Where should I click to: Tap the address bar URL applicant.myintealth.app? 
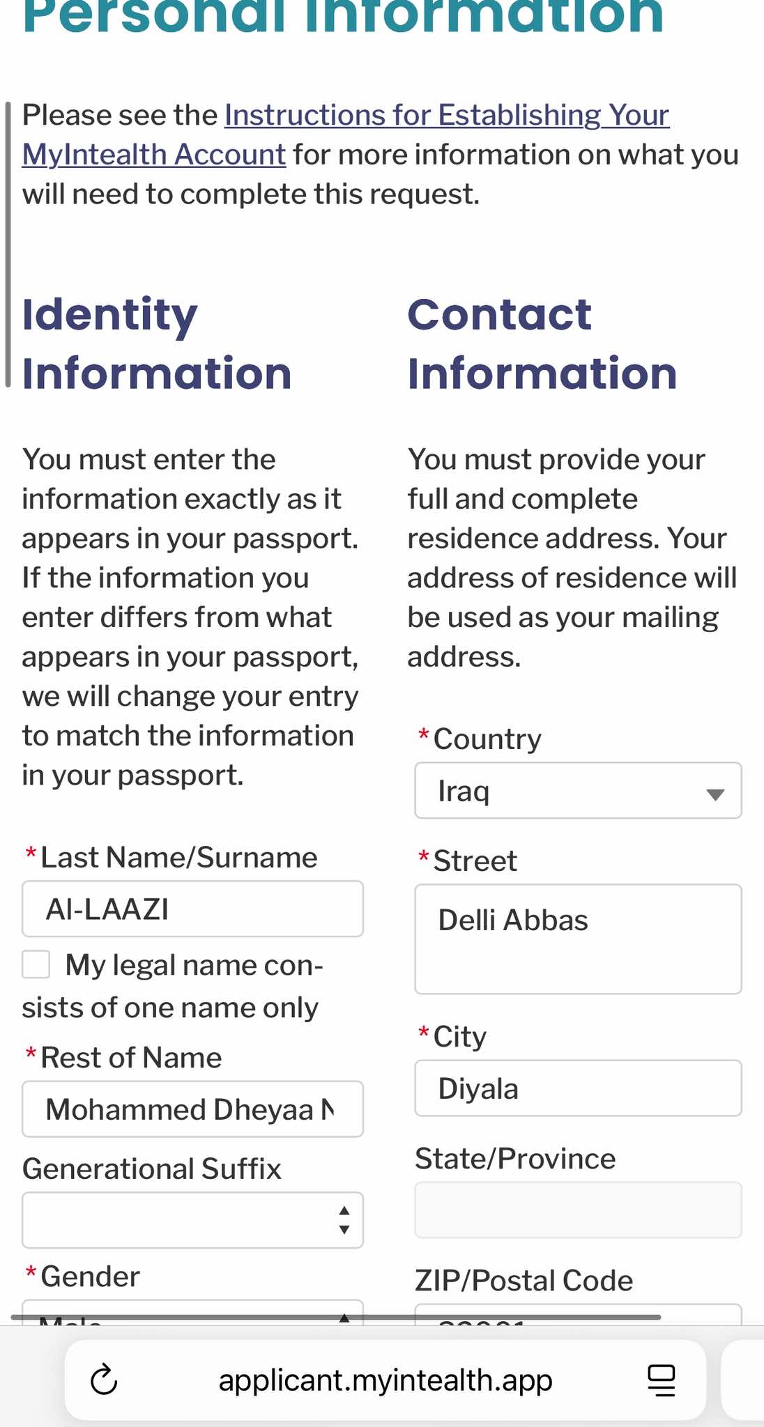pyautogui.click(x=385, y=1380)
